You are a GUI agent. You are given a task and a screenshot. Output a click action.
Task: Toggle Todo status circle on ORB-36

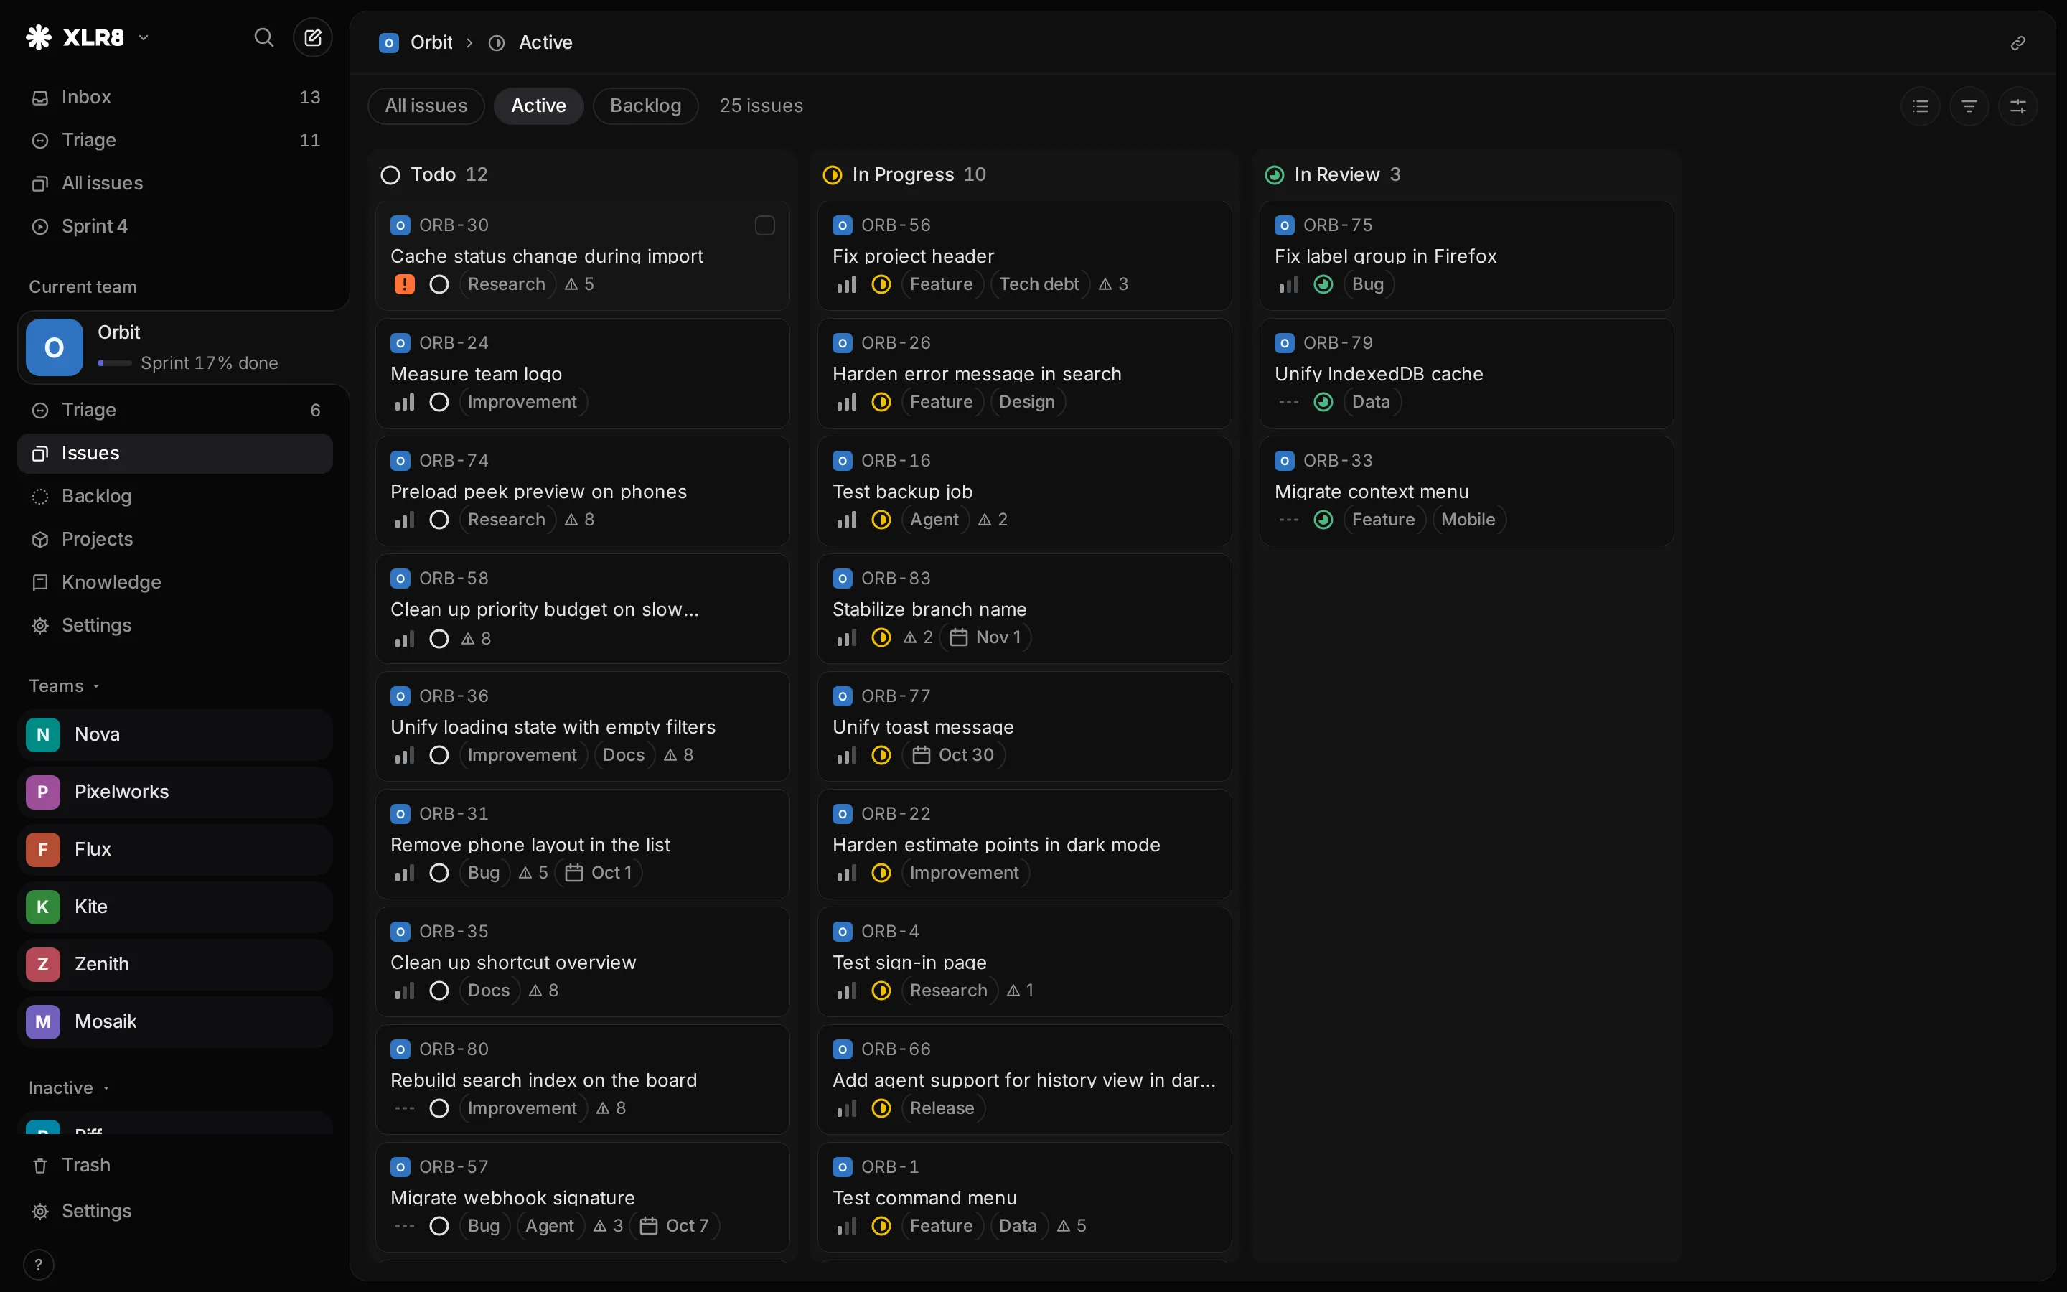[439, 755]
